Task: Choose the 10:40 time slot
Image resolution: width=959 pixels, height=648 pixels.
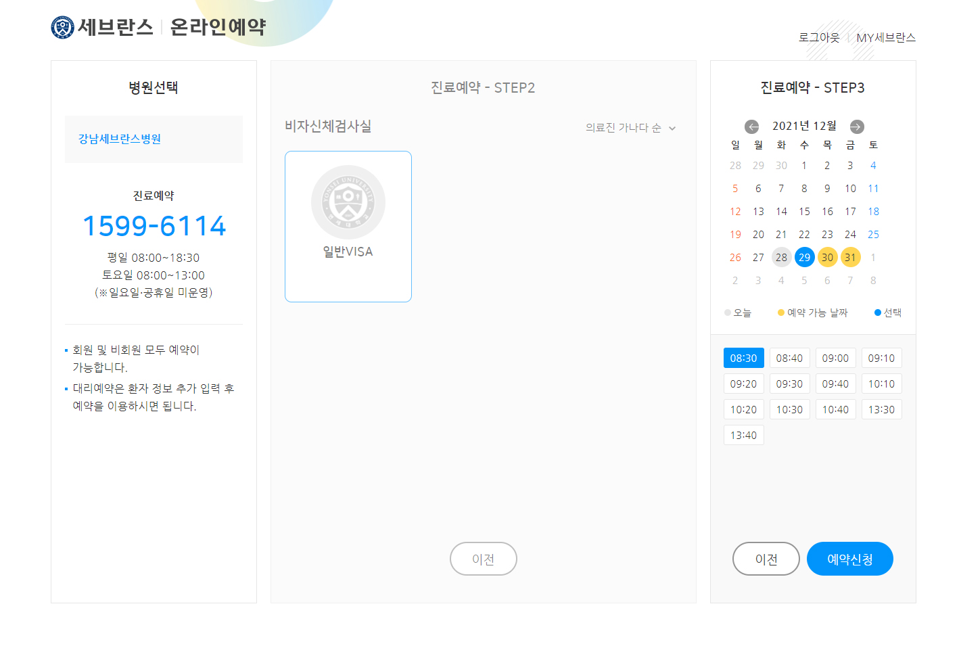Action: (836, 409)
